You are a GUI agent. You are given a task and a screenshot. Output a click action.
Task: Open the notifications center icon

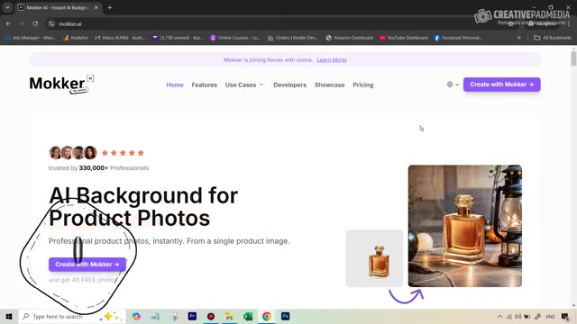tap(565, 316)
